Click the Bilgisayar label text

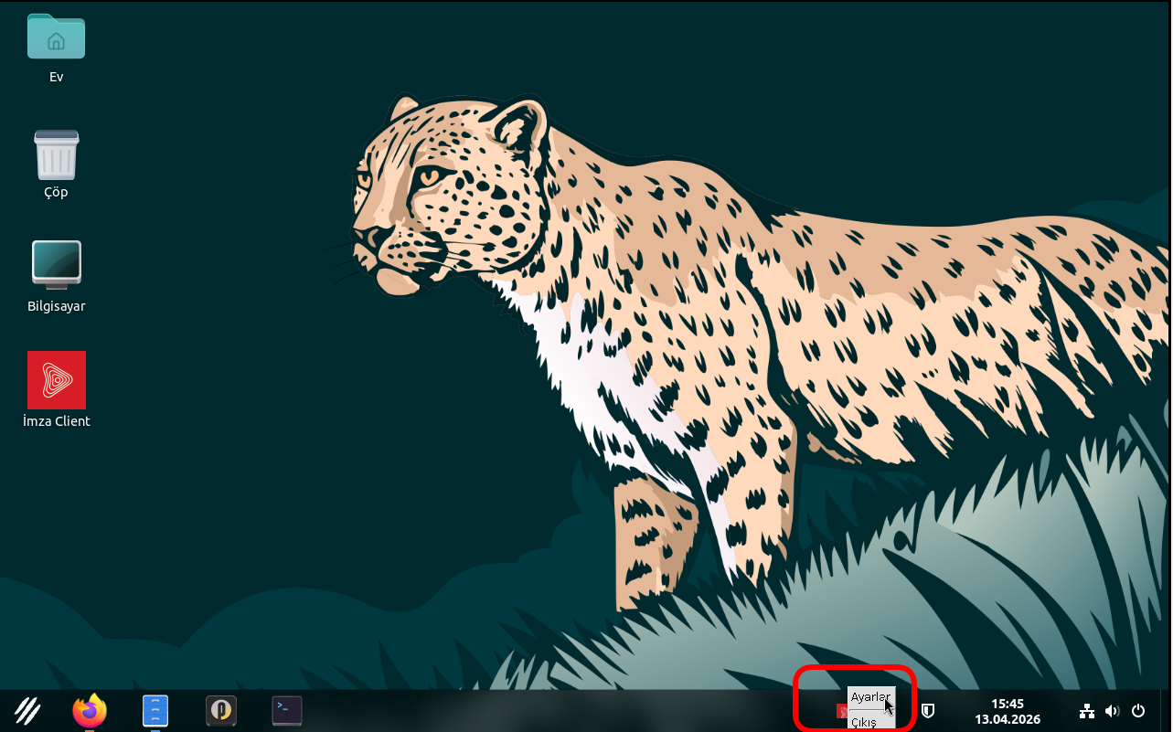[x=57, y=306]
